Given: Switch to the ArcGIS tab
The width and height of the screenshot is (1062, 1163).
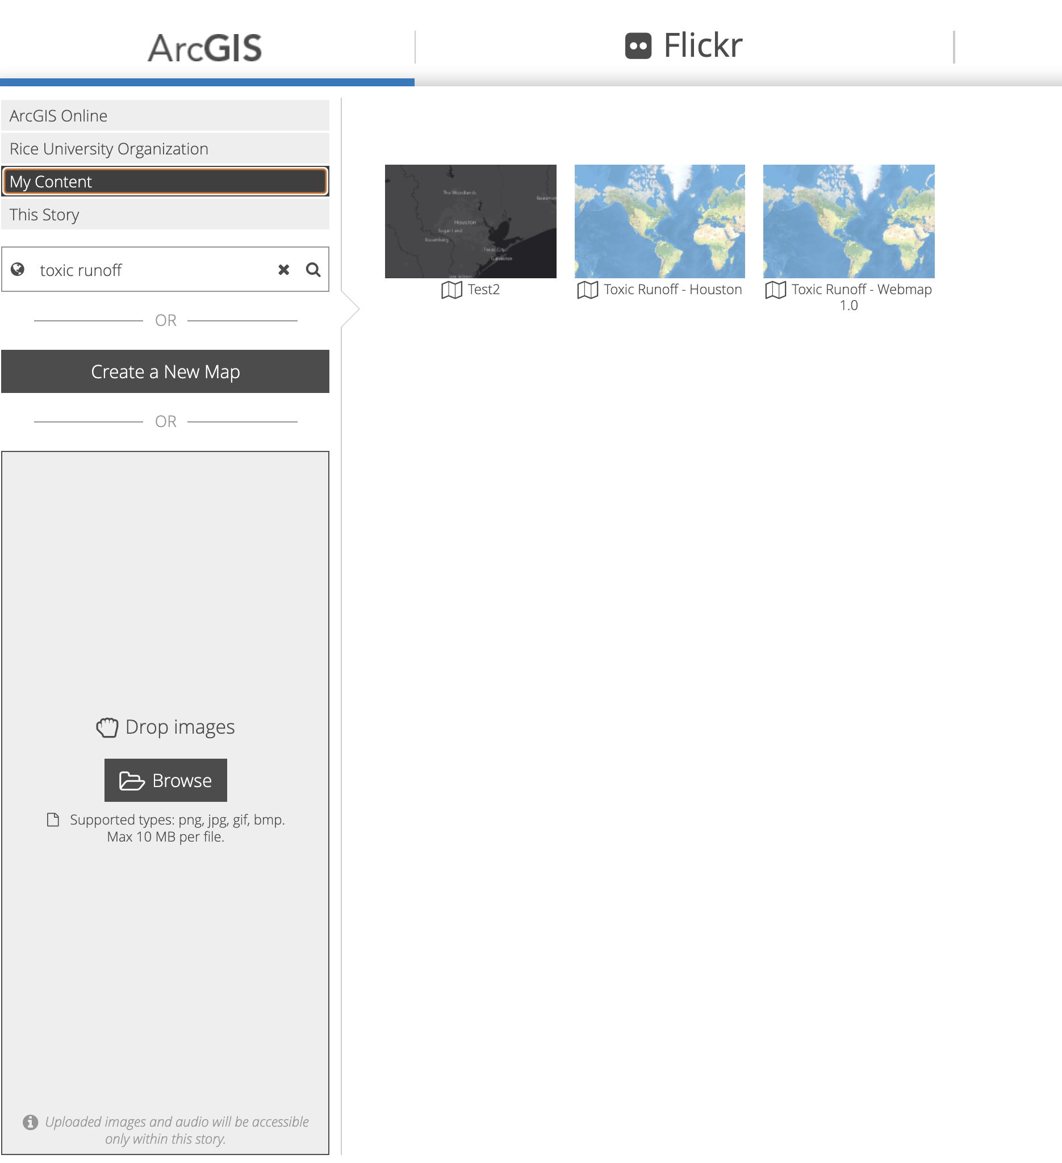Looking at the screenshot, I should [206, 47].
